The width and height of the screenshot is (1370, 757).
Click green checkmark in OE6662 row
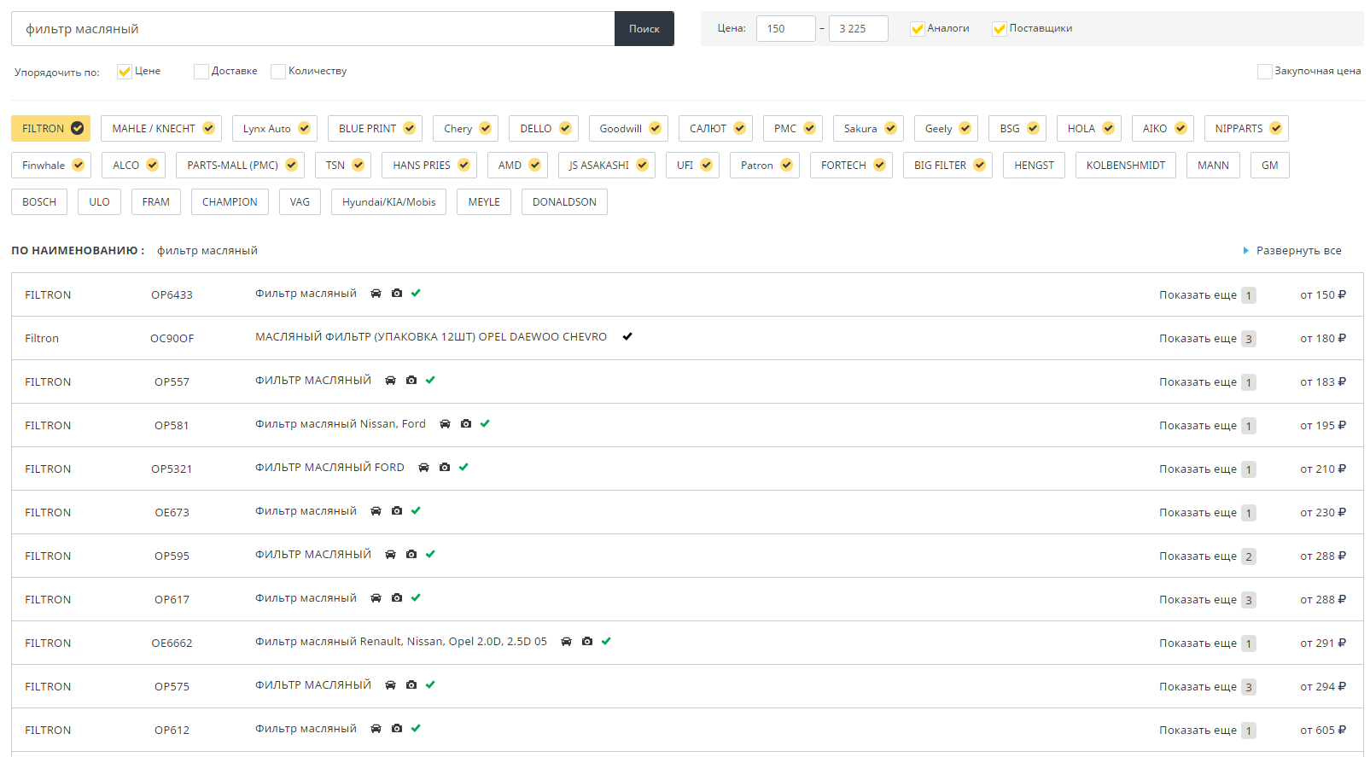click(606, 642)
